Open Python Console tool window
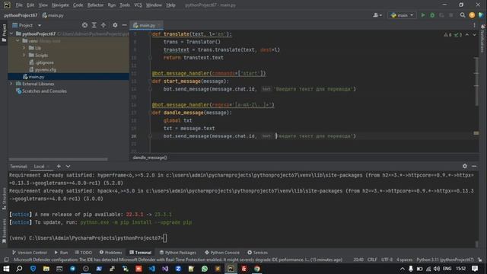Image resolution: width=487 pixels, height=274 pixels. point(222,252)
